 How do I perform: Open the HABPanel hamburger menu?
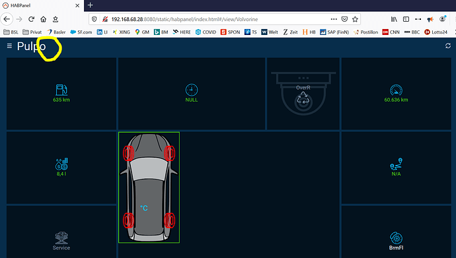pyautogui.click(x=9, y=46)
